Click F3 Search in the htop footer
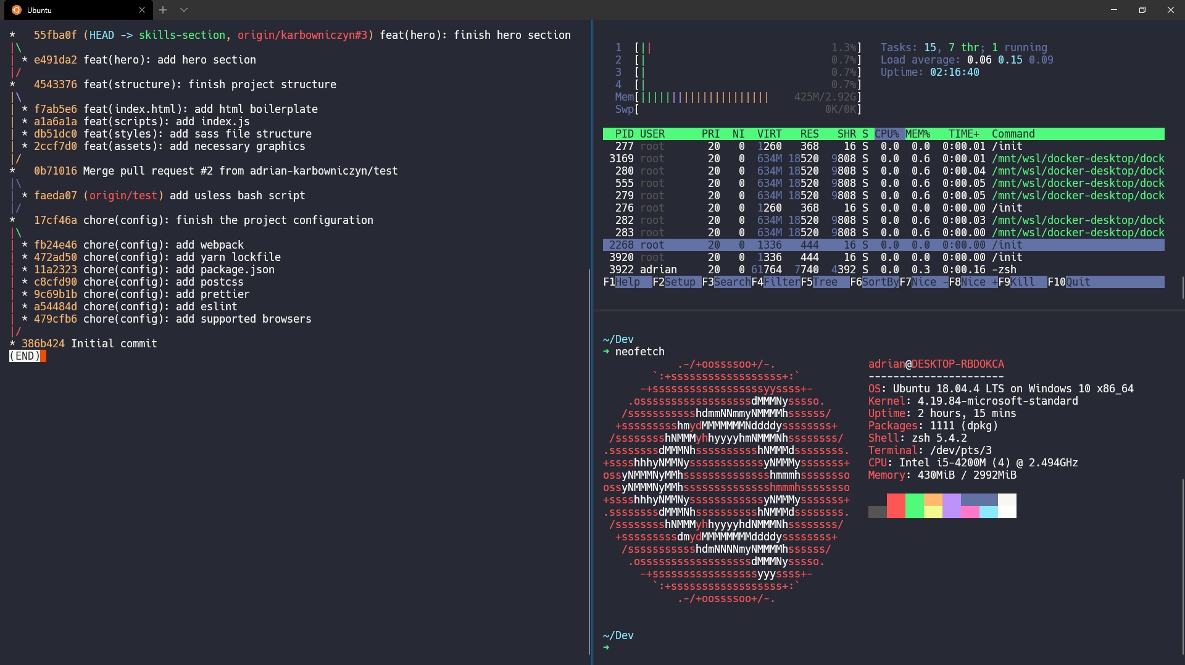The image size is (1185, 665). (726, 282)
